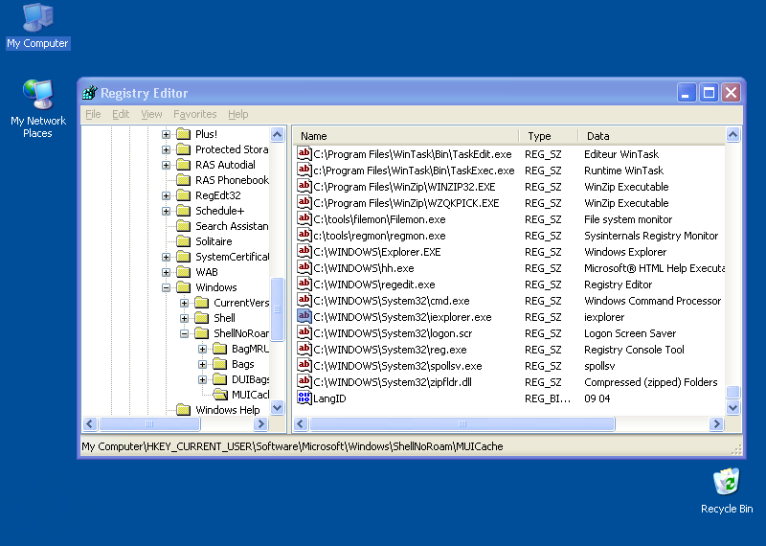Expand the Schedule+ key
This screenshot has height=546, width=766.
(166, 211)
